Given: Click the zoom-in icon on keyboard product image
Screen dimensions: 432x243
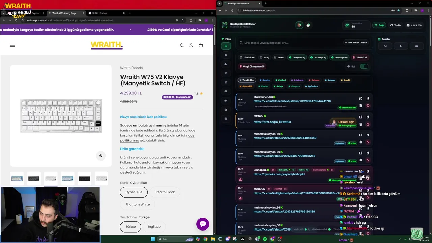Looking at the screenshot, I should 101,156.
